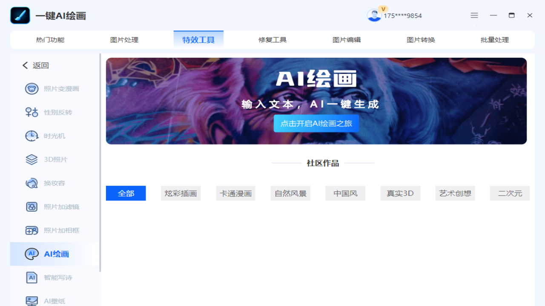Click the app logo at top left
The width and height of the screenshot is (545, 306).
[x=20, y=15]
